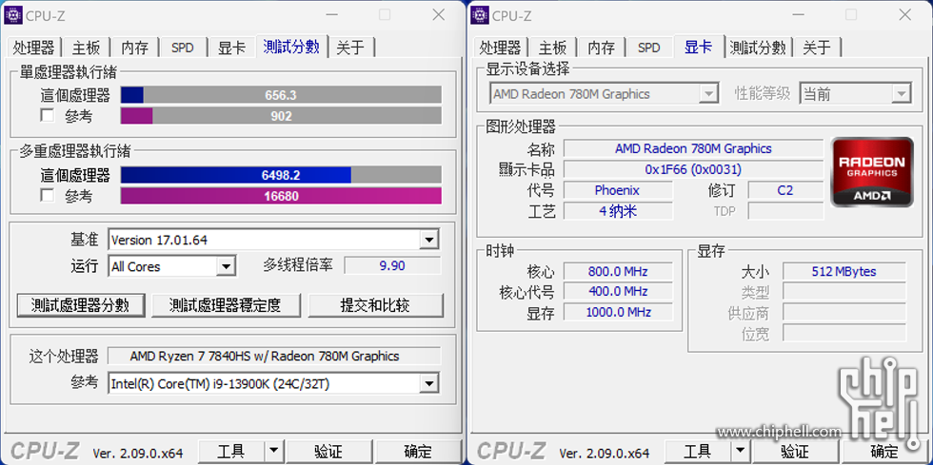The width and height of the screenshot is (933, 465).
Task: Switch to 内存 tab in left window
Action: [134, 48]
